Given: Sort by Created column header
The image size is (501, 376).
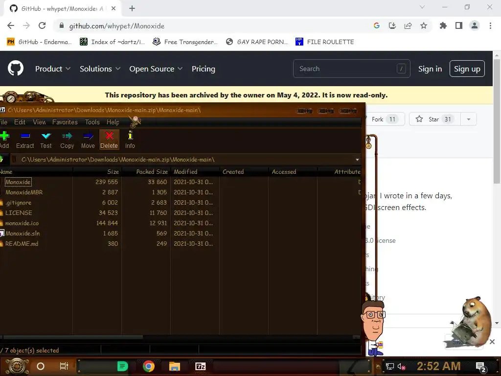Looking at the screenshot, I should point(244,172).
